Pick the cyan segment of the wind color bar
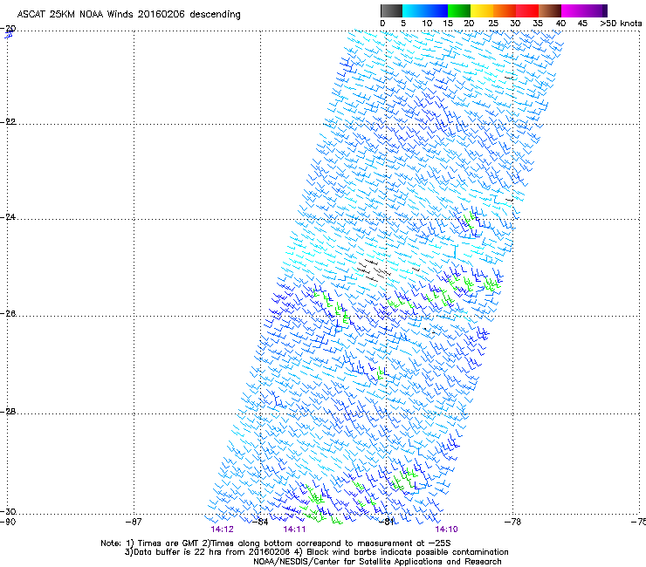Screen dimensions: 646x567 pyautogui.click(x=414, y=10)
